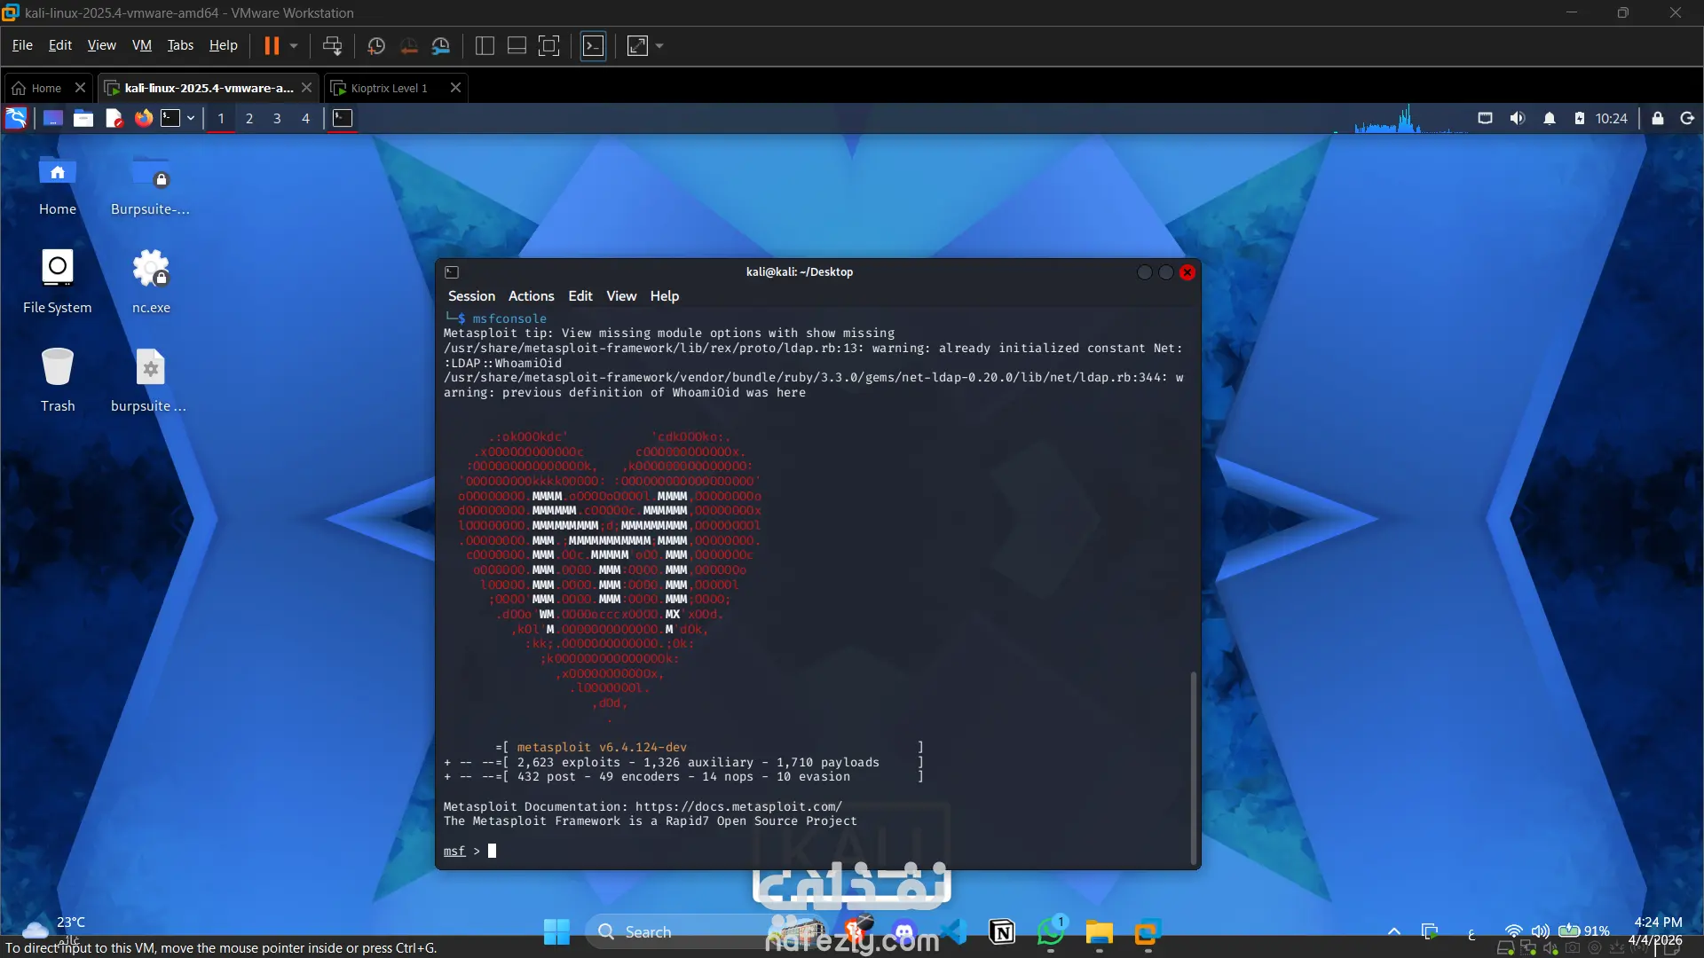Open the snapshot manager
Screen dimensions: 1704x958
[441, 46]
